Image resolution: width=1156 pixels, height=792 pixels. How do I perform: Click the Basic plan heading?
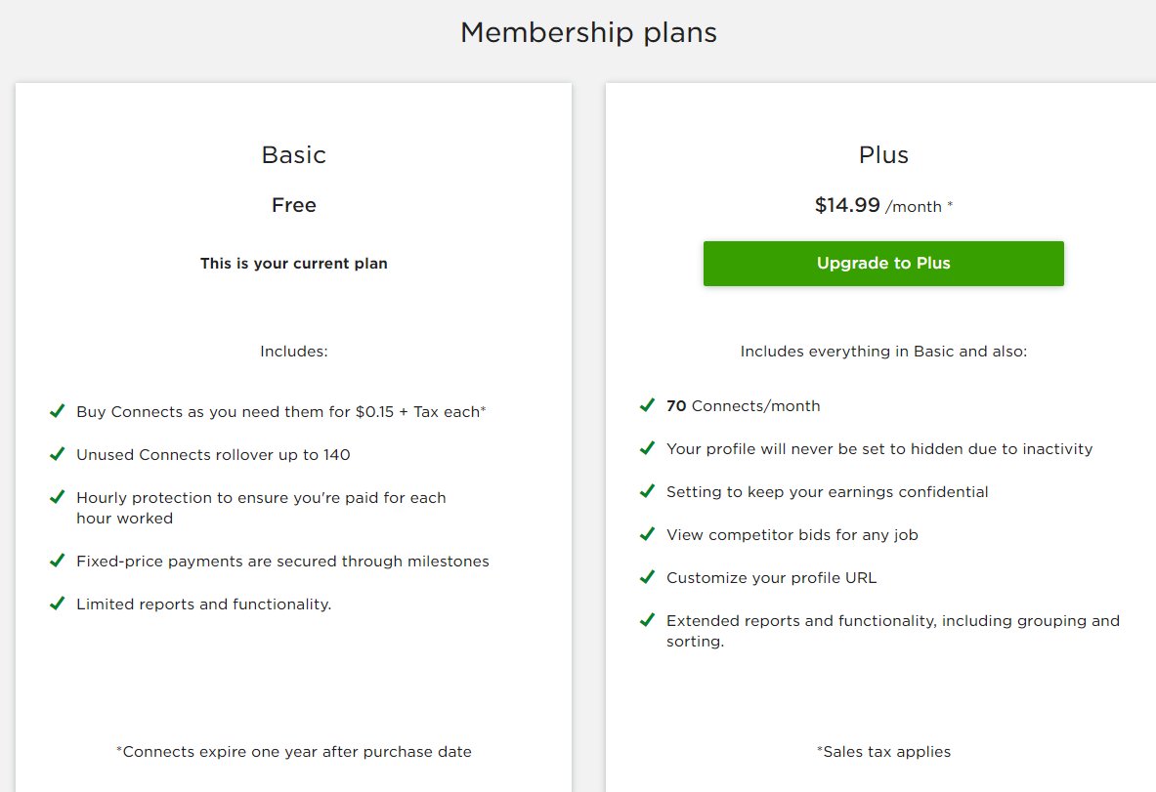pos(293,155)
